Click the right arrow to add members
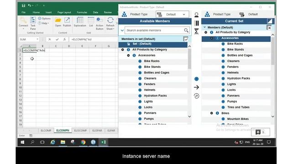292x164 pixels. 196,87
